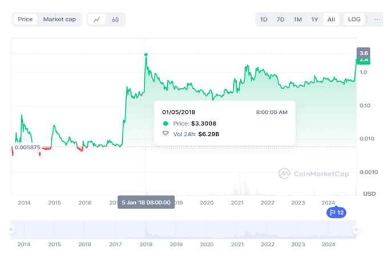Show the All time range
The height and width of the screenshot is (258, 388).
(x=331, y=19)
